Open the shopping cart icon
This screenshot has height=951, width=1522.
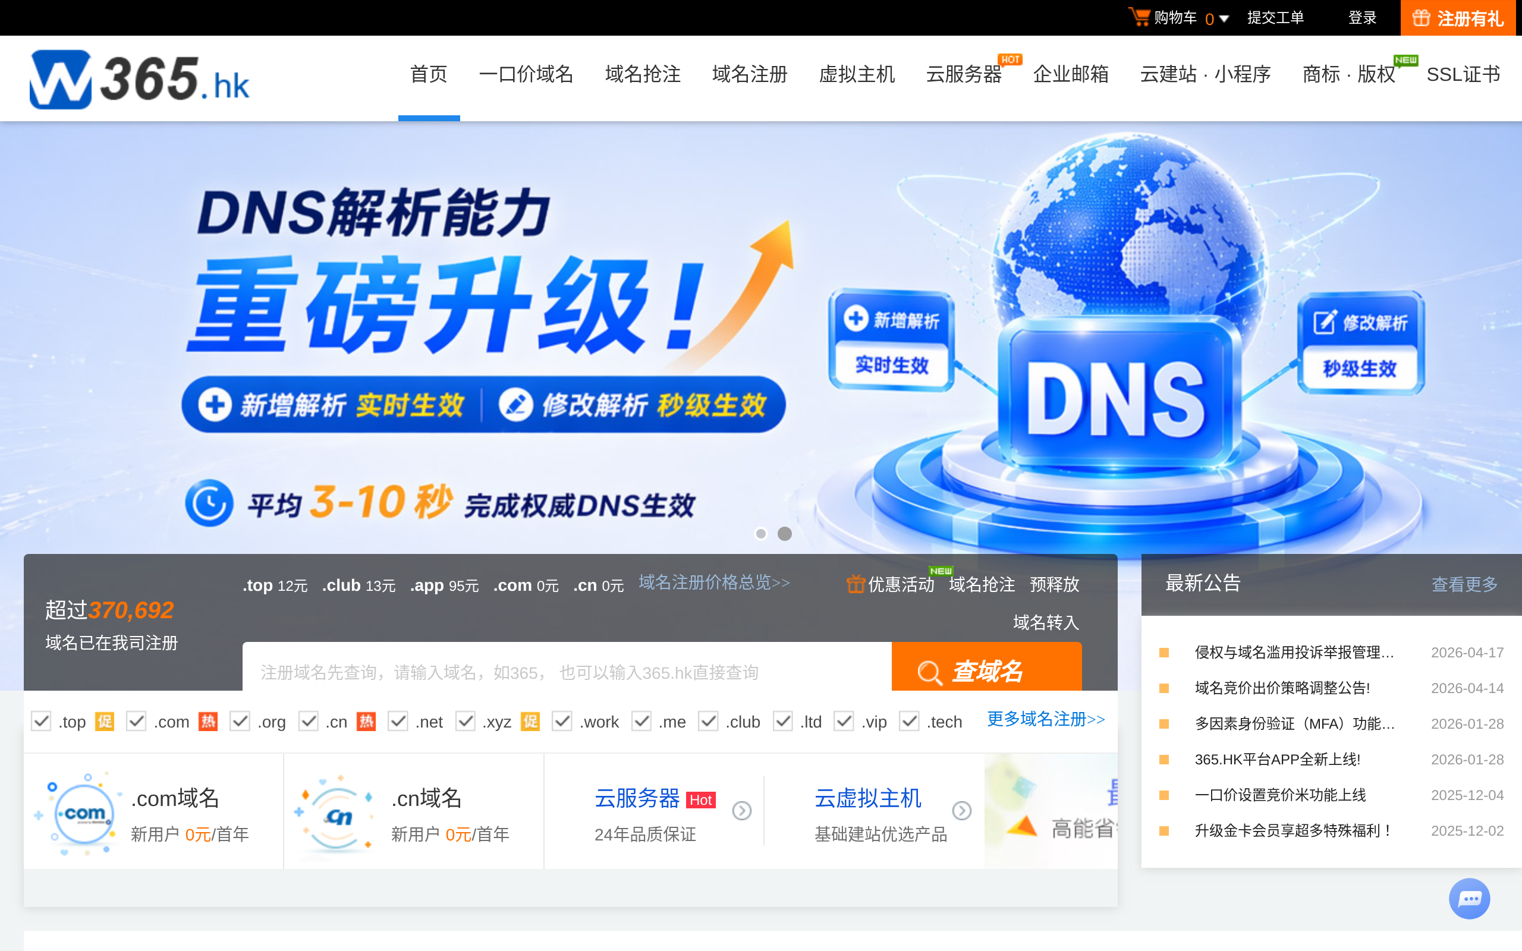tap(1139, 17)
